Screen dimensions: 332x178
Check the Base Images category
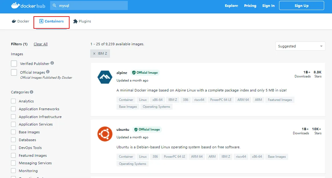coord(13,132)
